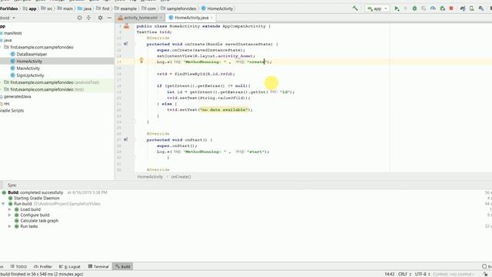Open the Profiler tool window
The height and width of the screenshot is (277, 492).
coord(43,267)
